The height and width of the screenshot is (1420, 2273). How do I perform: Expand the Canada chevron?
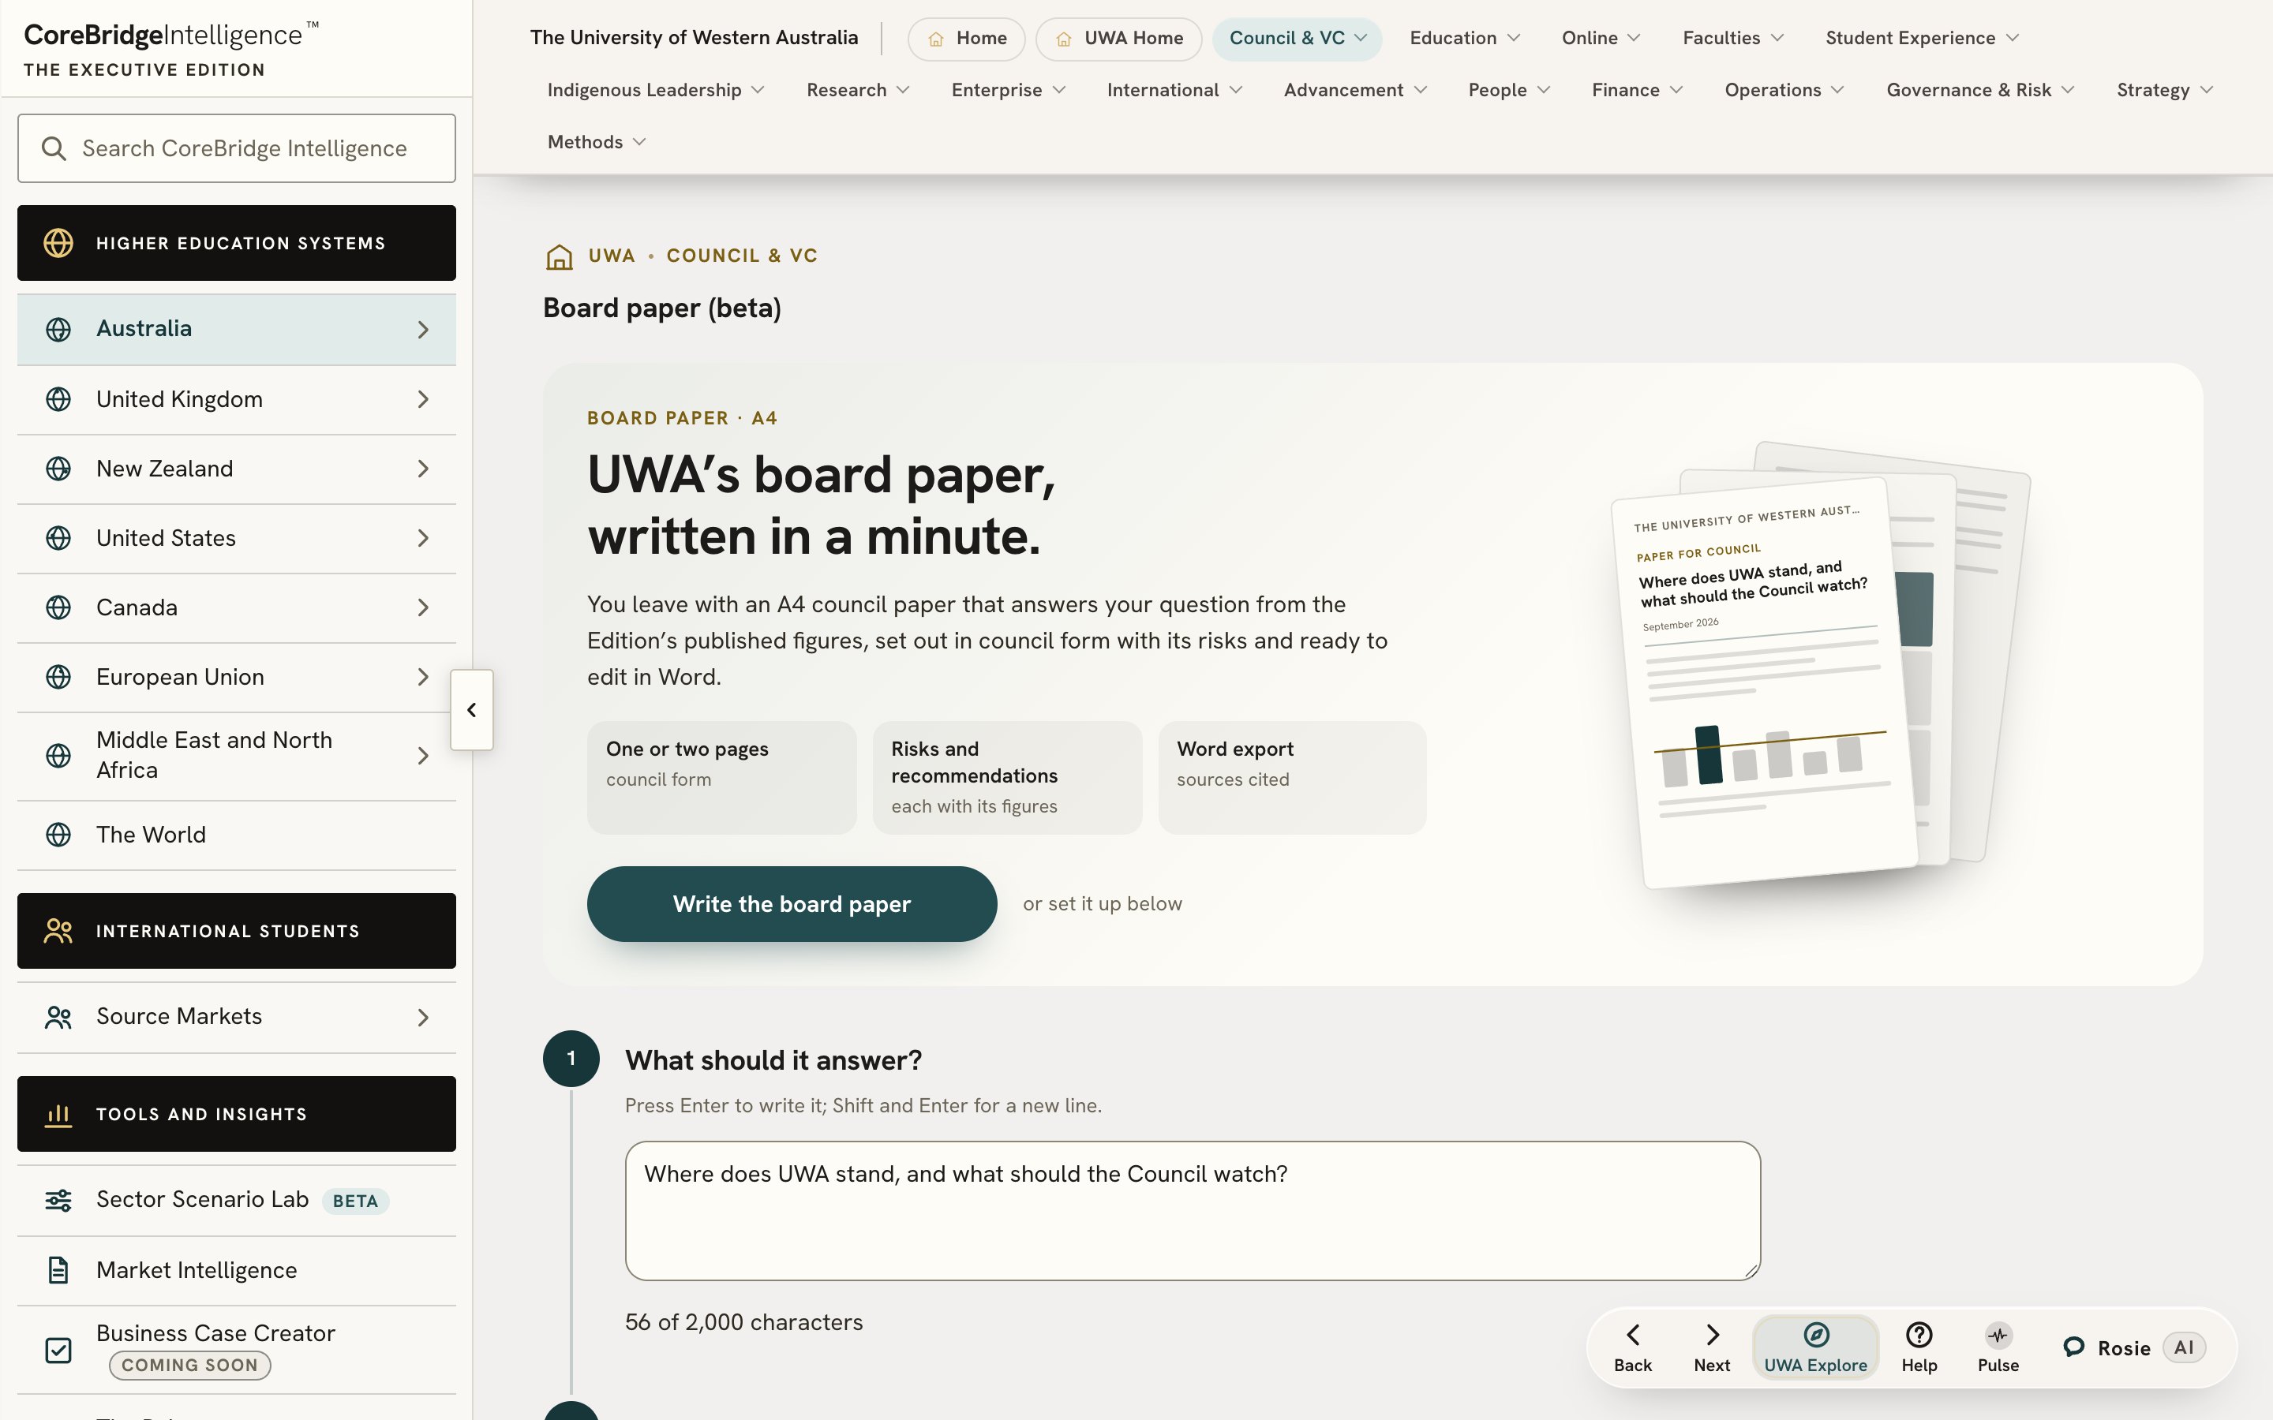(423, 607)
